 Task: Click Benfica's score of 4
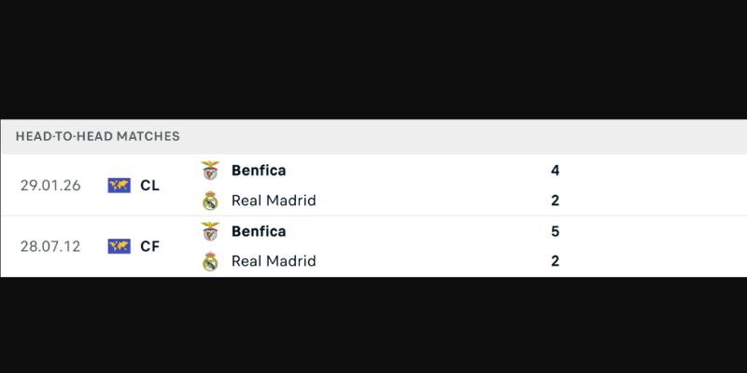point(556,171)
